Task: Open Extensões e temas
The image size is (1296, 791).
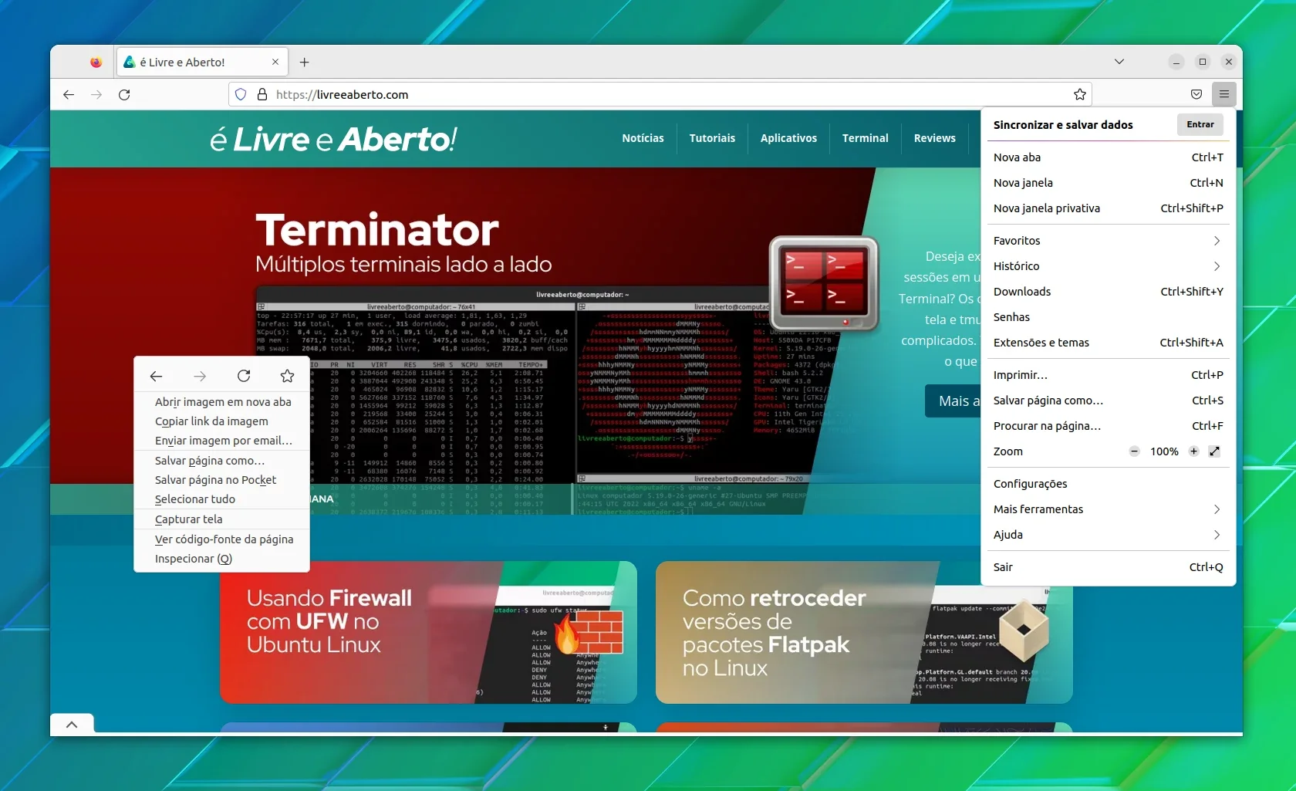Action: pyautogui.click(x=1109, y=343)
